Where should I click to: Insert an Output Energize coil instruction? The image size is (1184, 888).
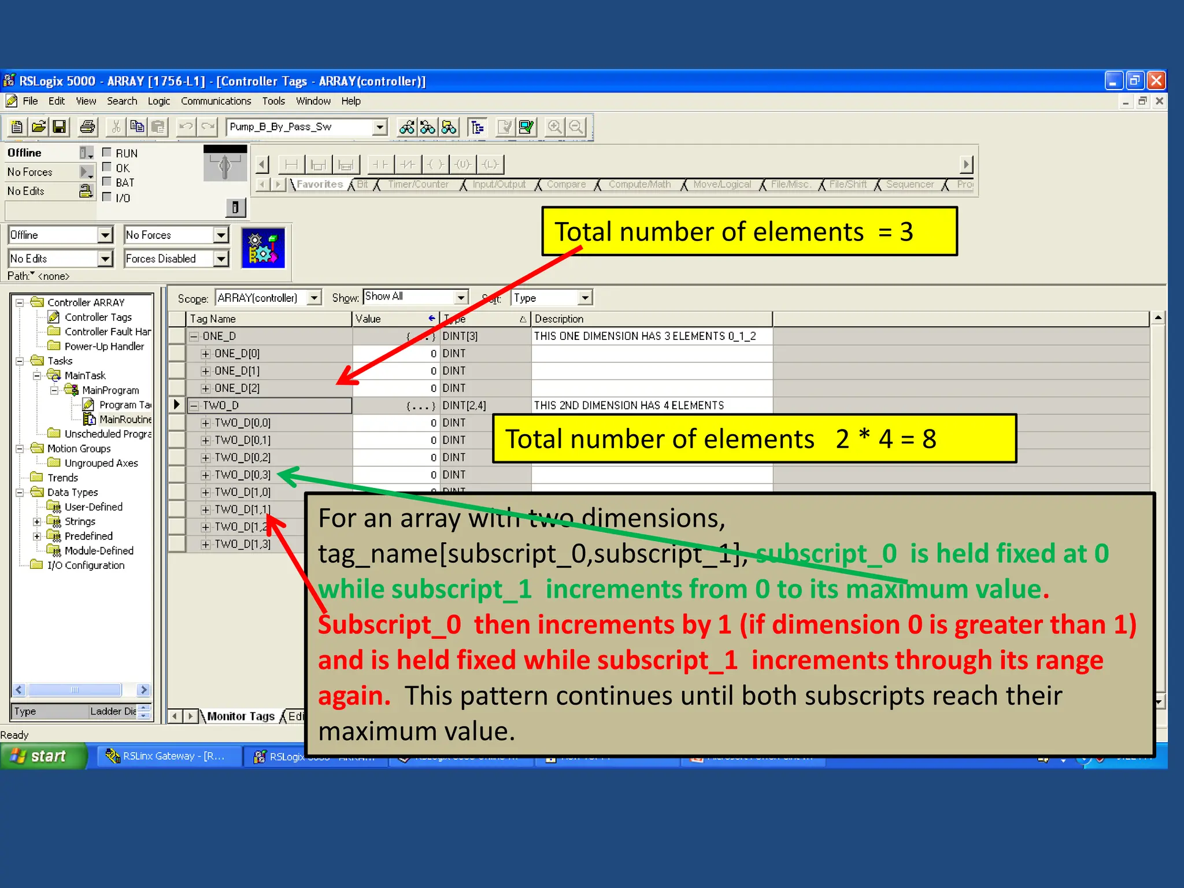pos(436,165)
